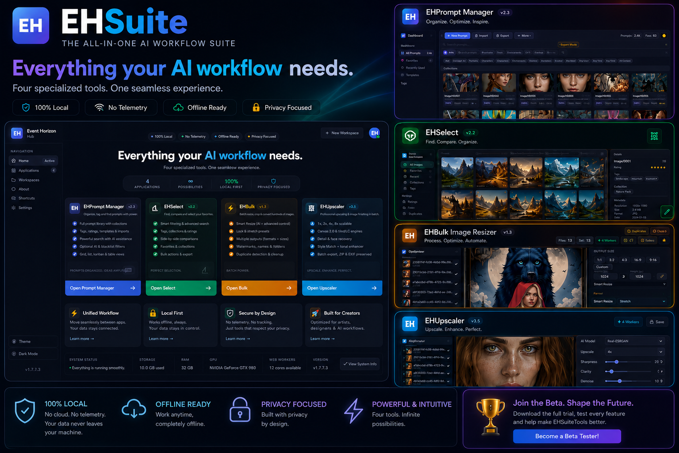The height and width of the screenshot is (453, 679).
Task: Toggle Dark Mode in Hub sidebar
Action: pos(33,354)
